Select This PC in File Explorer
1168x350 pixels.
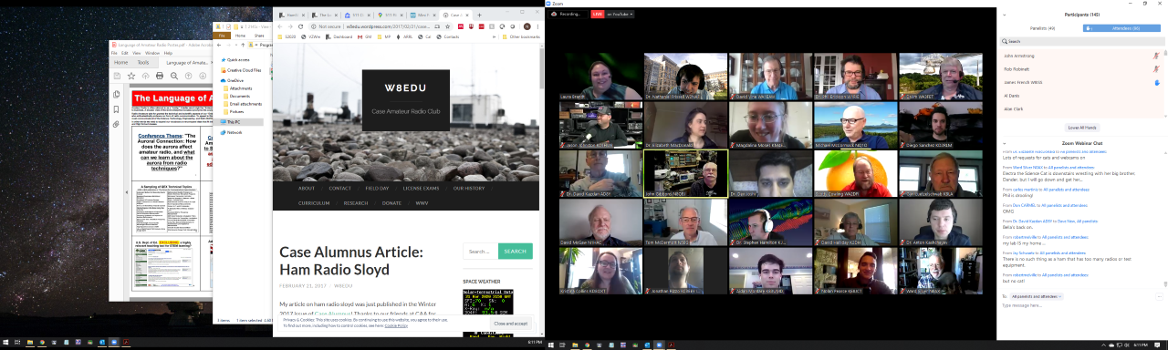coord(234,121)
